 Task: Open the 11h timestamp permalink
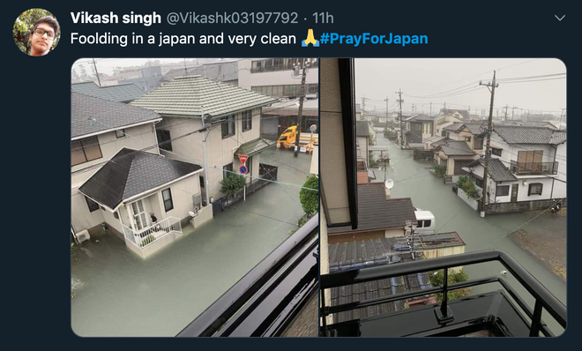(x=323, y=18)
